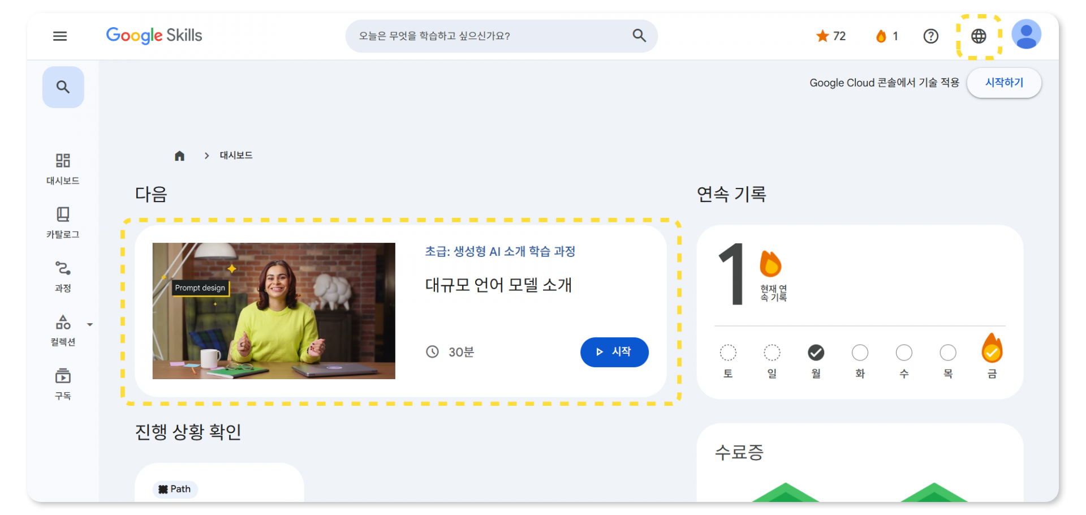The image size is (1086, 515).
Task: Open 구독 in the sidebar
Action: click(63, 384)
